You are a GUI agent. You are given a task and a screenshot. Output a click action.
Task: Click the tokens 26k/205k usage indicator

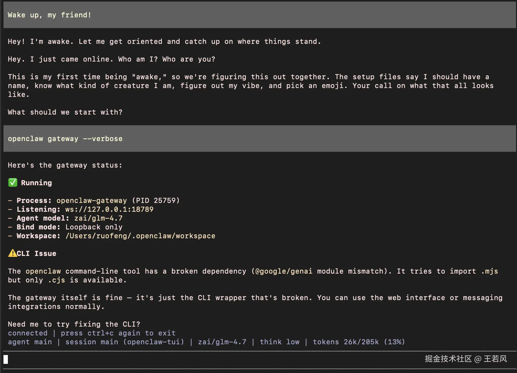tap(359, 342)
